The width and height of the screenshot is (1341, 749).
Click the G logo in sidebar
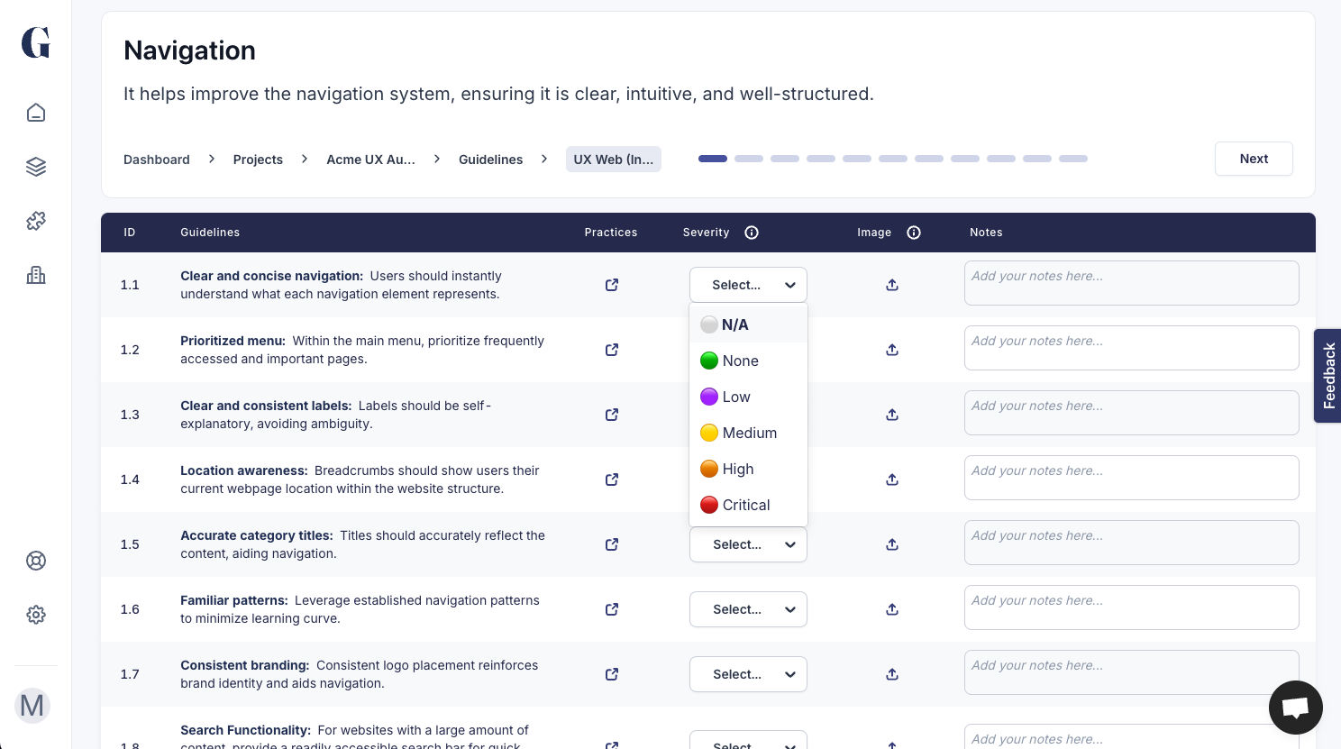coord(36,42)
